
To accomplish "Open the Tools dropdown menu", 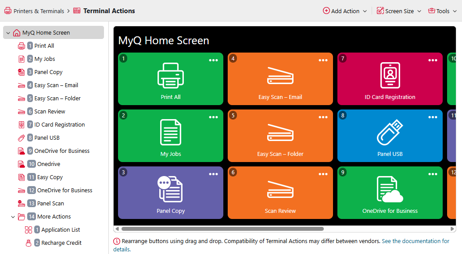I will 443,11.
